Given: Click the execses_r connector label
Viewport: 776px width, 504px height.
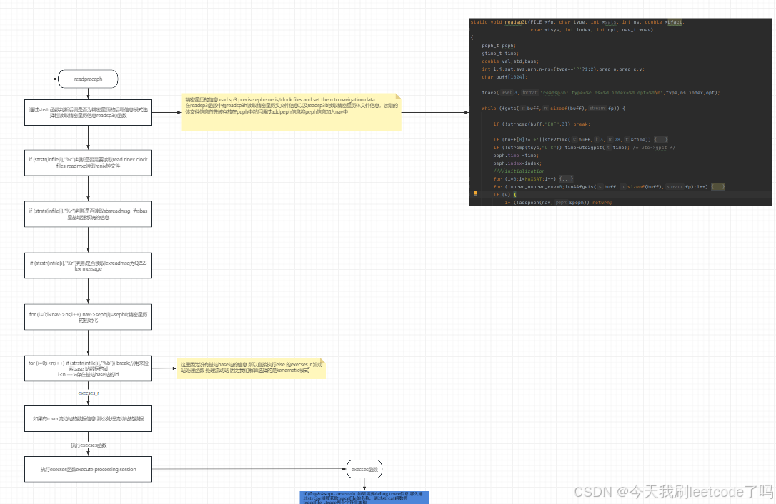Looking at the screenshot, I should (89, 393).
